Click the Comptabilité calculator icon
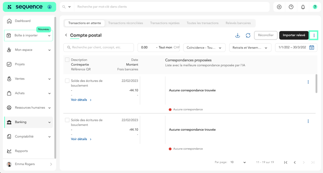 [9, 136]
